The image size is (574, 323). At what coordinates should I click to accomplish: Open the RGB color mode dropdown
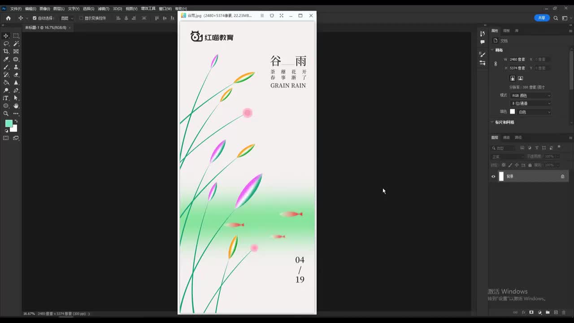531,96
